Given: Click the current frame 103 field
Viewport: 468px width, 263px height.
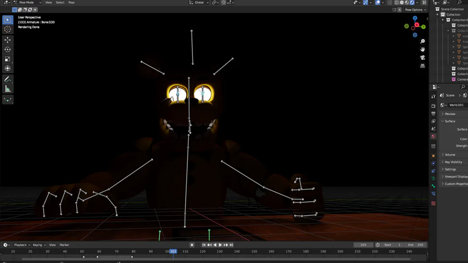Looking at the screenshot, I should (363, 245).
